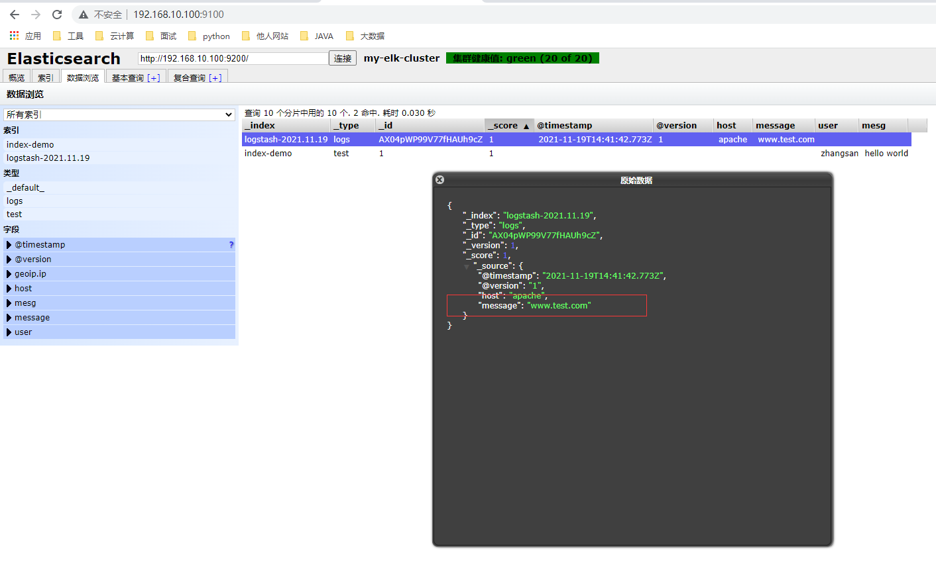This screenshot has height=564, width=936.
Task: Click the zhangsan user cell
Action: pos(839,154)
